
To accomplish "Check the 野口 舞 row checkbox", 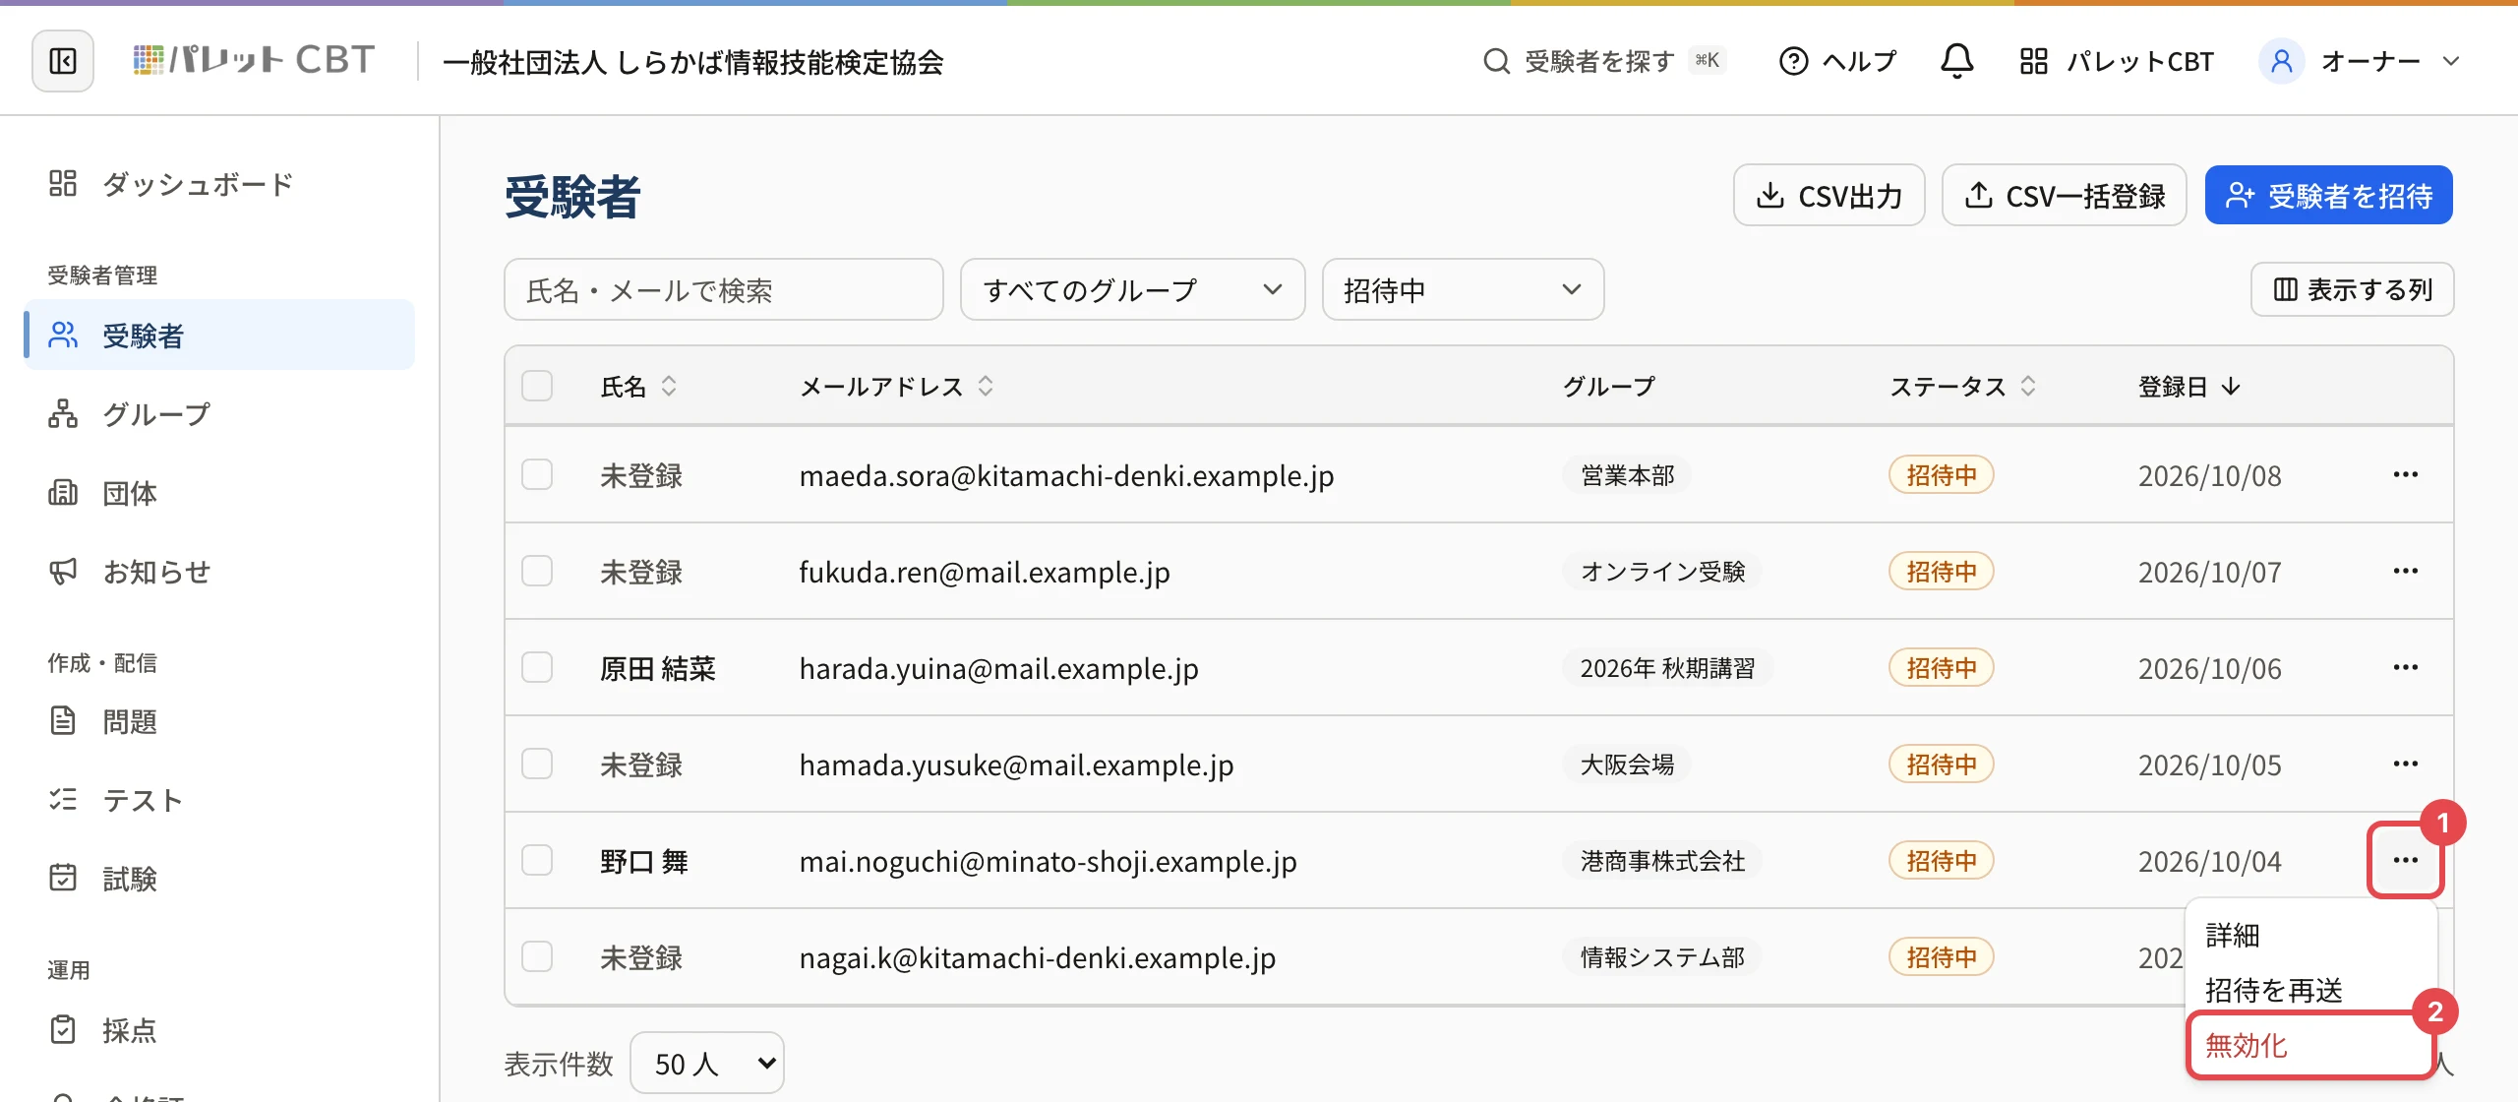I will pos(537,860).
